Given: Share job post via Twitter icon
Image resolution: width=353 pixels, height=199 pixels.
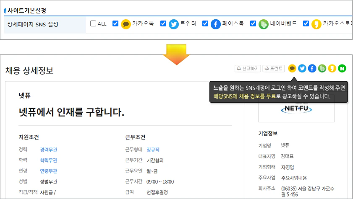Looking at the screenshot, I should click(x=302, y=68).
